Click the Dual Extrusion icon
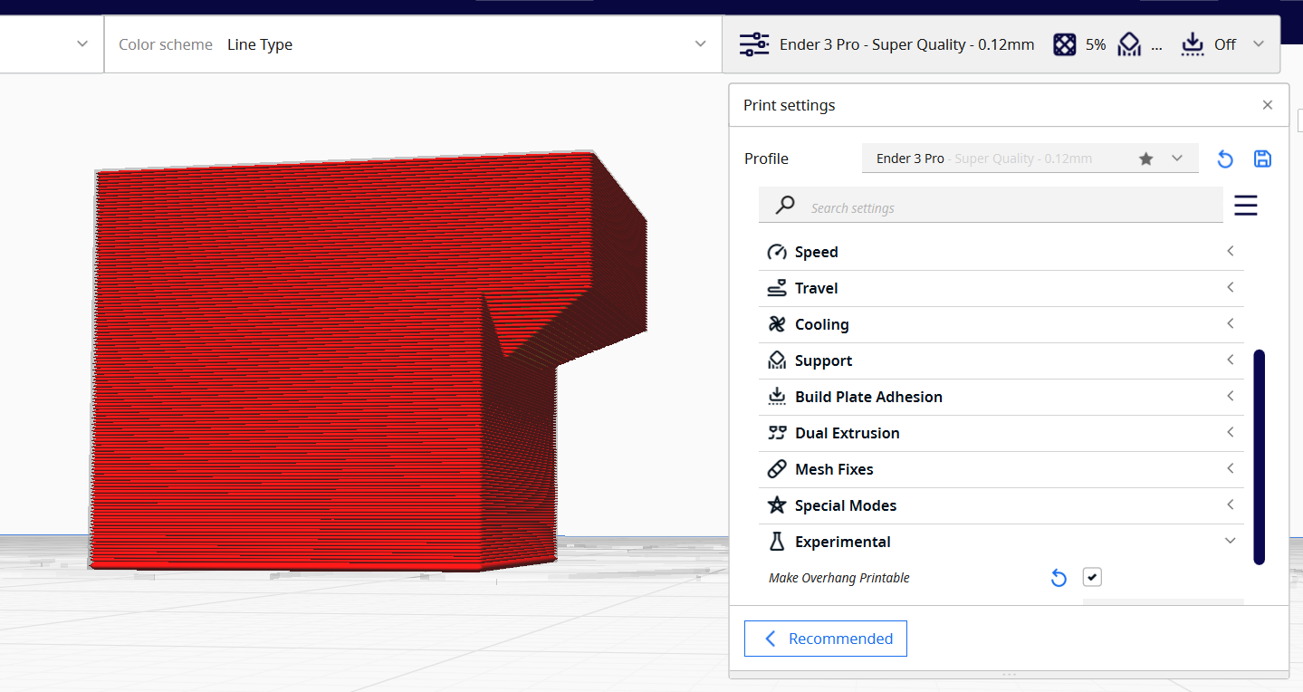Viewport: 1303px width, 692px height. coord(776,433)
